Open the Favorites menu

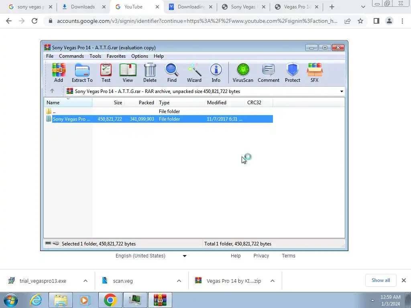pos(116,56)
